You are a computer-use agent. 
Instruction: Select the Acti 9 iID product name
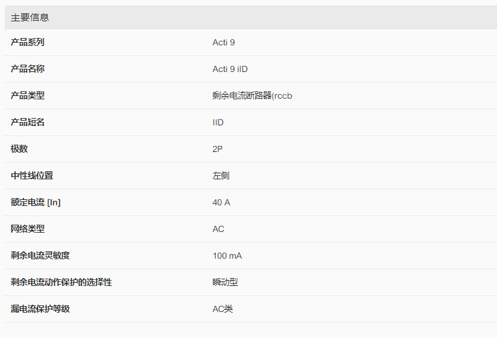(x=230, y=69)
